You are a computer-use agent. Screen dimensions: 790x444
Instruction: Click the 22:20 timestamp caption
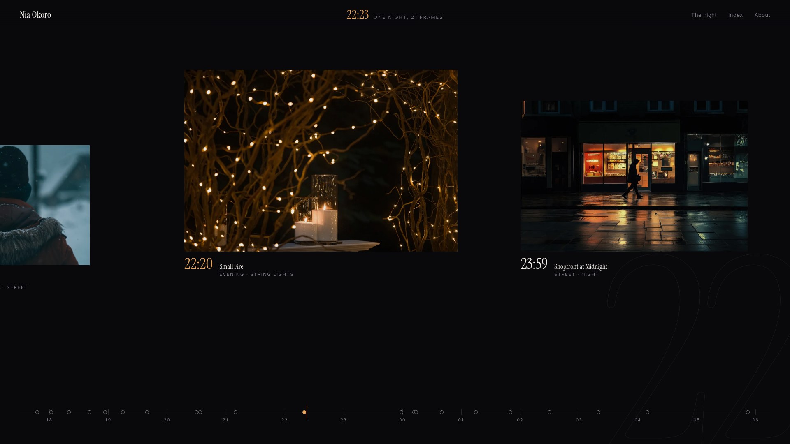(198, 264)
